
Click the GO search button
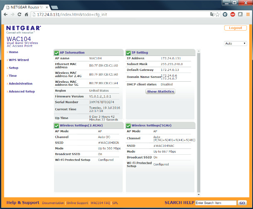[x=242, y=203]
